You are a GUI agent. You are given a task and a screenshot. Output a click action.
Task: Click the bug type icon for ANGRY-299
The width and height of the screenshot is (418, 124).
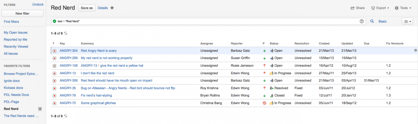tap(54, 58)
